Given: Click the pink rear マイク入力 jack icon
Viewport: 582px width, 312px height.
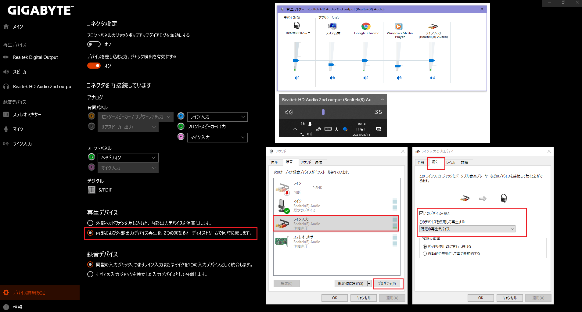Looking at the screenshot, I should [181, 137].
